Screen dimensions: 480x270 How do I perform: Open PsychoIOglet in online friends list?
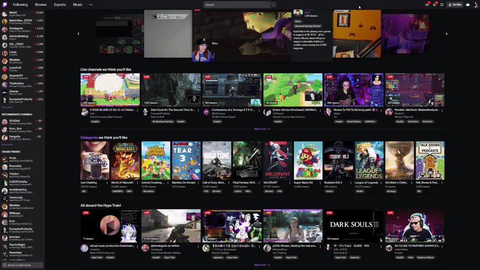22,246
